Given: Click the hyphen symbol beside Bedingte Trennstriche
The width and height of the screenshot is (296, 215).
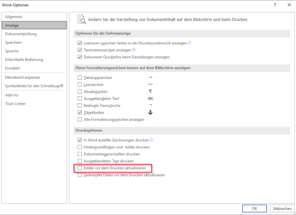Looking at the screenshot, I should pyautogui.click(x=151, y=105).
